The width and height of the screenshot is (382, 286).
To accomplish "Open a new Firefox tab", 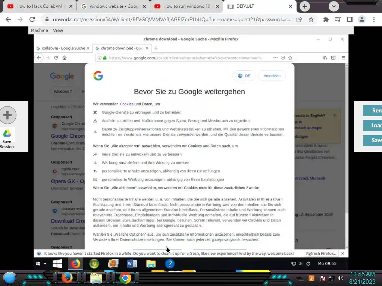I will [x=156, y=48].
